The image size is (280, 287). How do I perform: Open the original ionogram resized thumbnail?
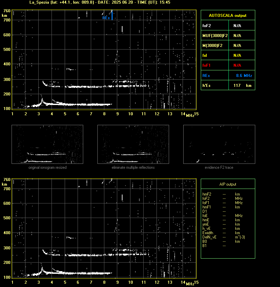pyautogui.click(x=48, y=144)
